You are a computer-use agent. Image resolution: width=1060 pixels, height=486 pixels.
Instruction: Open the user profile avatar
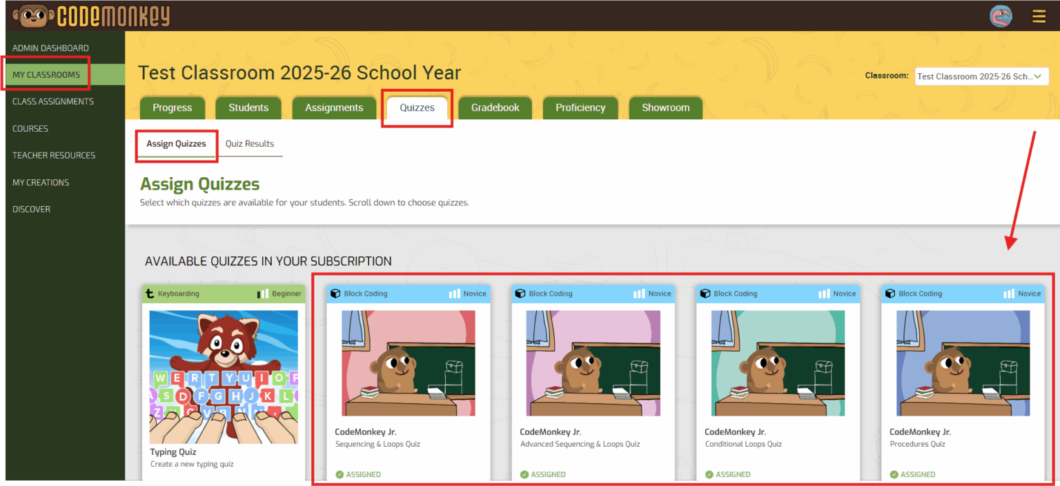(x=1001, y=16)
